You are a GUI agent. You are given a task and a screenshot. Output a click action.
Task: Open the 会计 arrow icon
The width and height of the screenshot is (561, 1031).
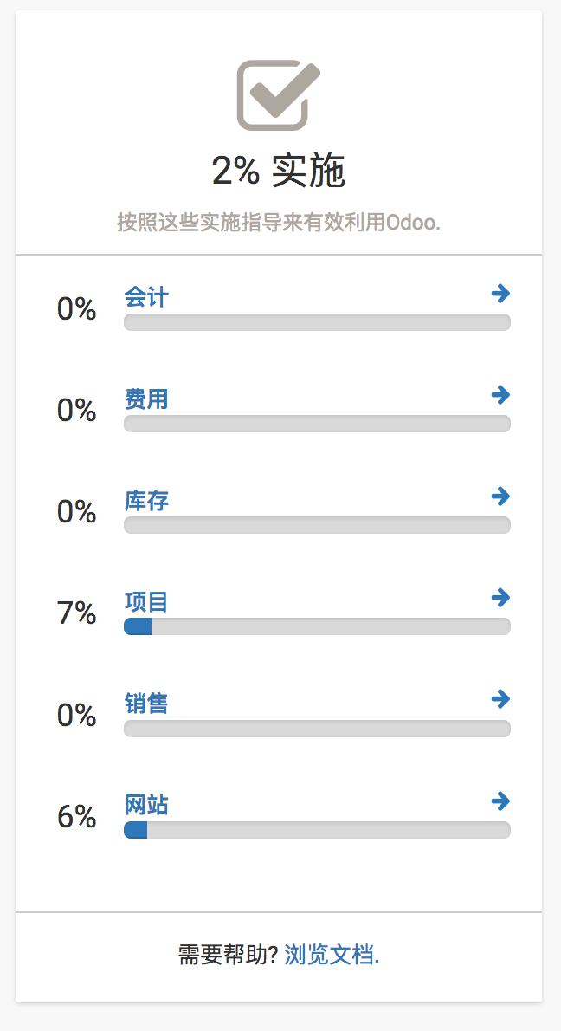pos(500,295)
